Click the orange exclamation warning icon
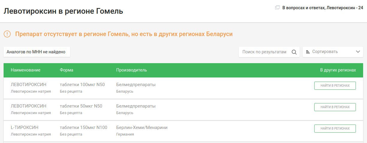Screen dimensions: 367x143 (7, 34)
